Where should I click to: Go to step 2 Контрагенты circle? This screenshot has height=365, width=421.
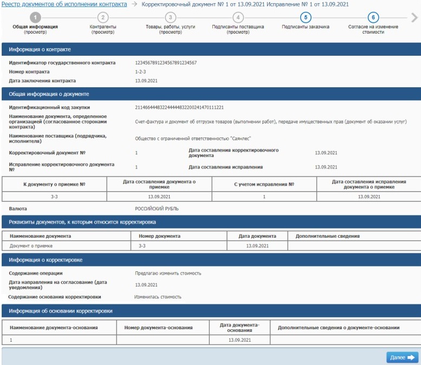click(103, 17)
